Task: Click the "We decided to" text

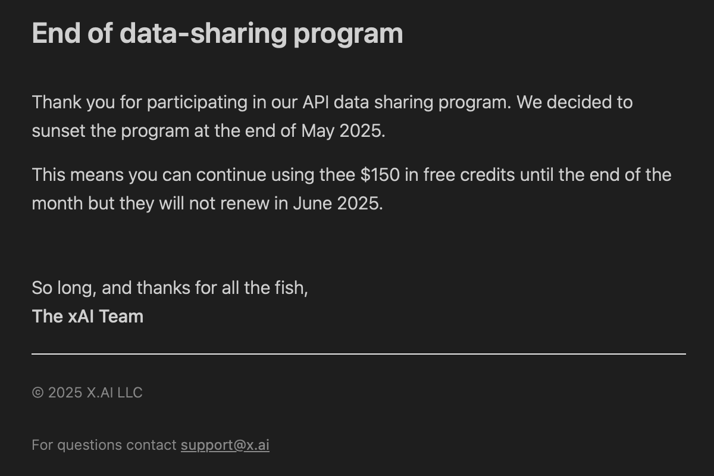Action: 574,102
